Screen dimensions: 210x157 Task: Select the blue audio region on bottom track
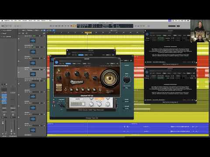(128, 129)
